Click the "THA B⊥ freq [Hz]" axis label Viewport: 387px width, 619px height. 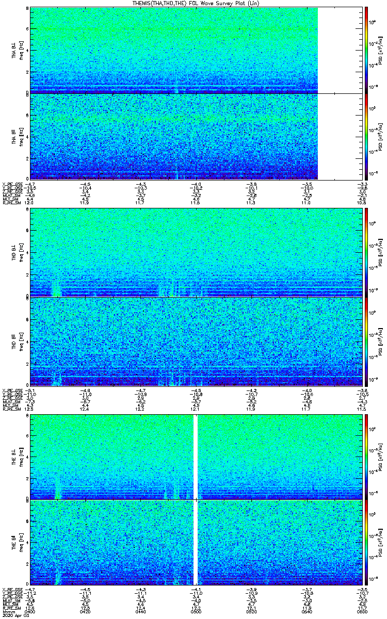click(x=17, y=51)
